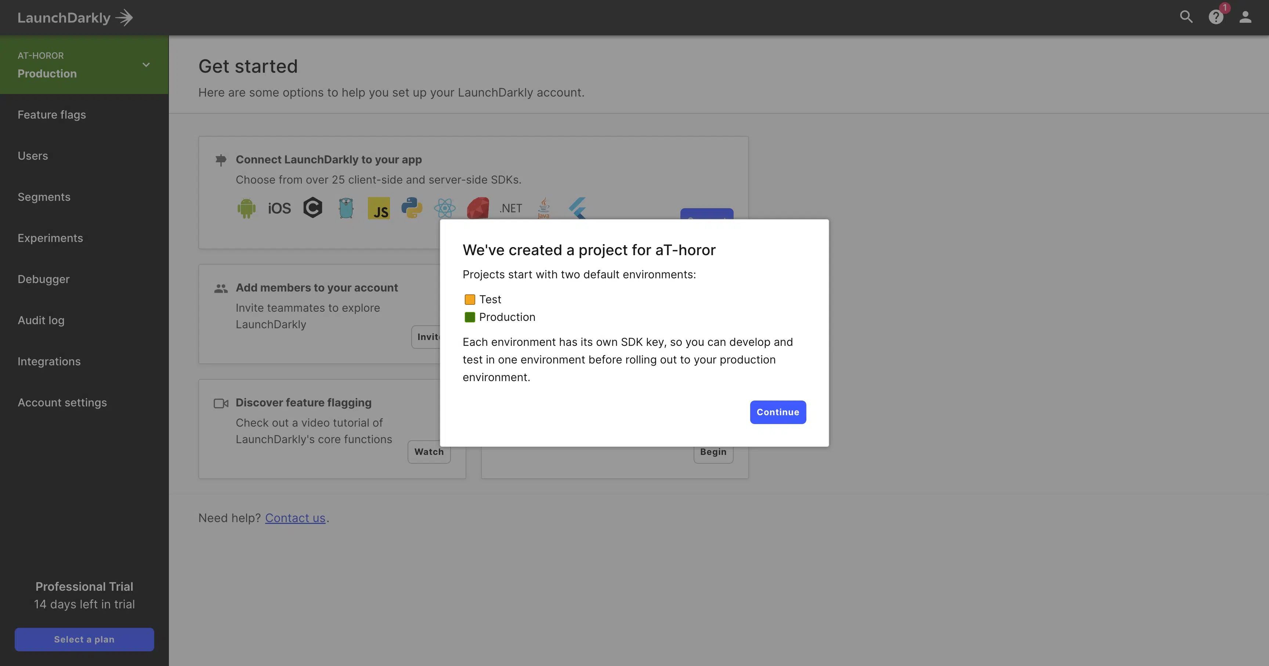Navigate to Experiments in sidebar
1269x666 pixels.
click(50, 238)
